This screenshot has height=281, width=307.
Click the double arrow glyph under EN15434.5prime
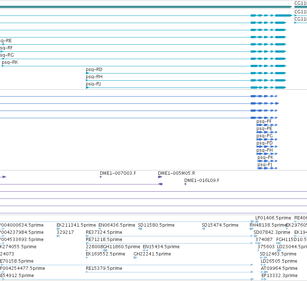(145, 250)
